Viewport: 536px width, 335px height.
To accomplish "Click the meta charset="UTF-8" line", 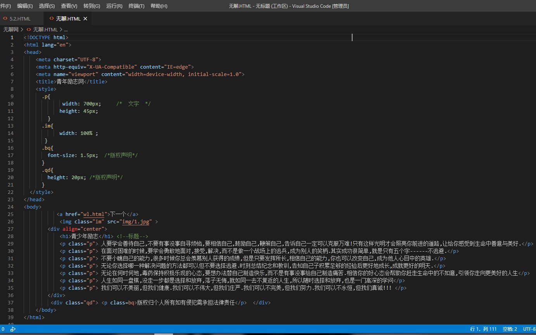I will pos(68,59).
